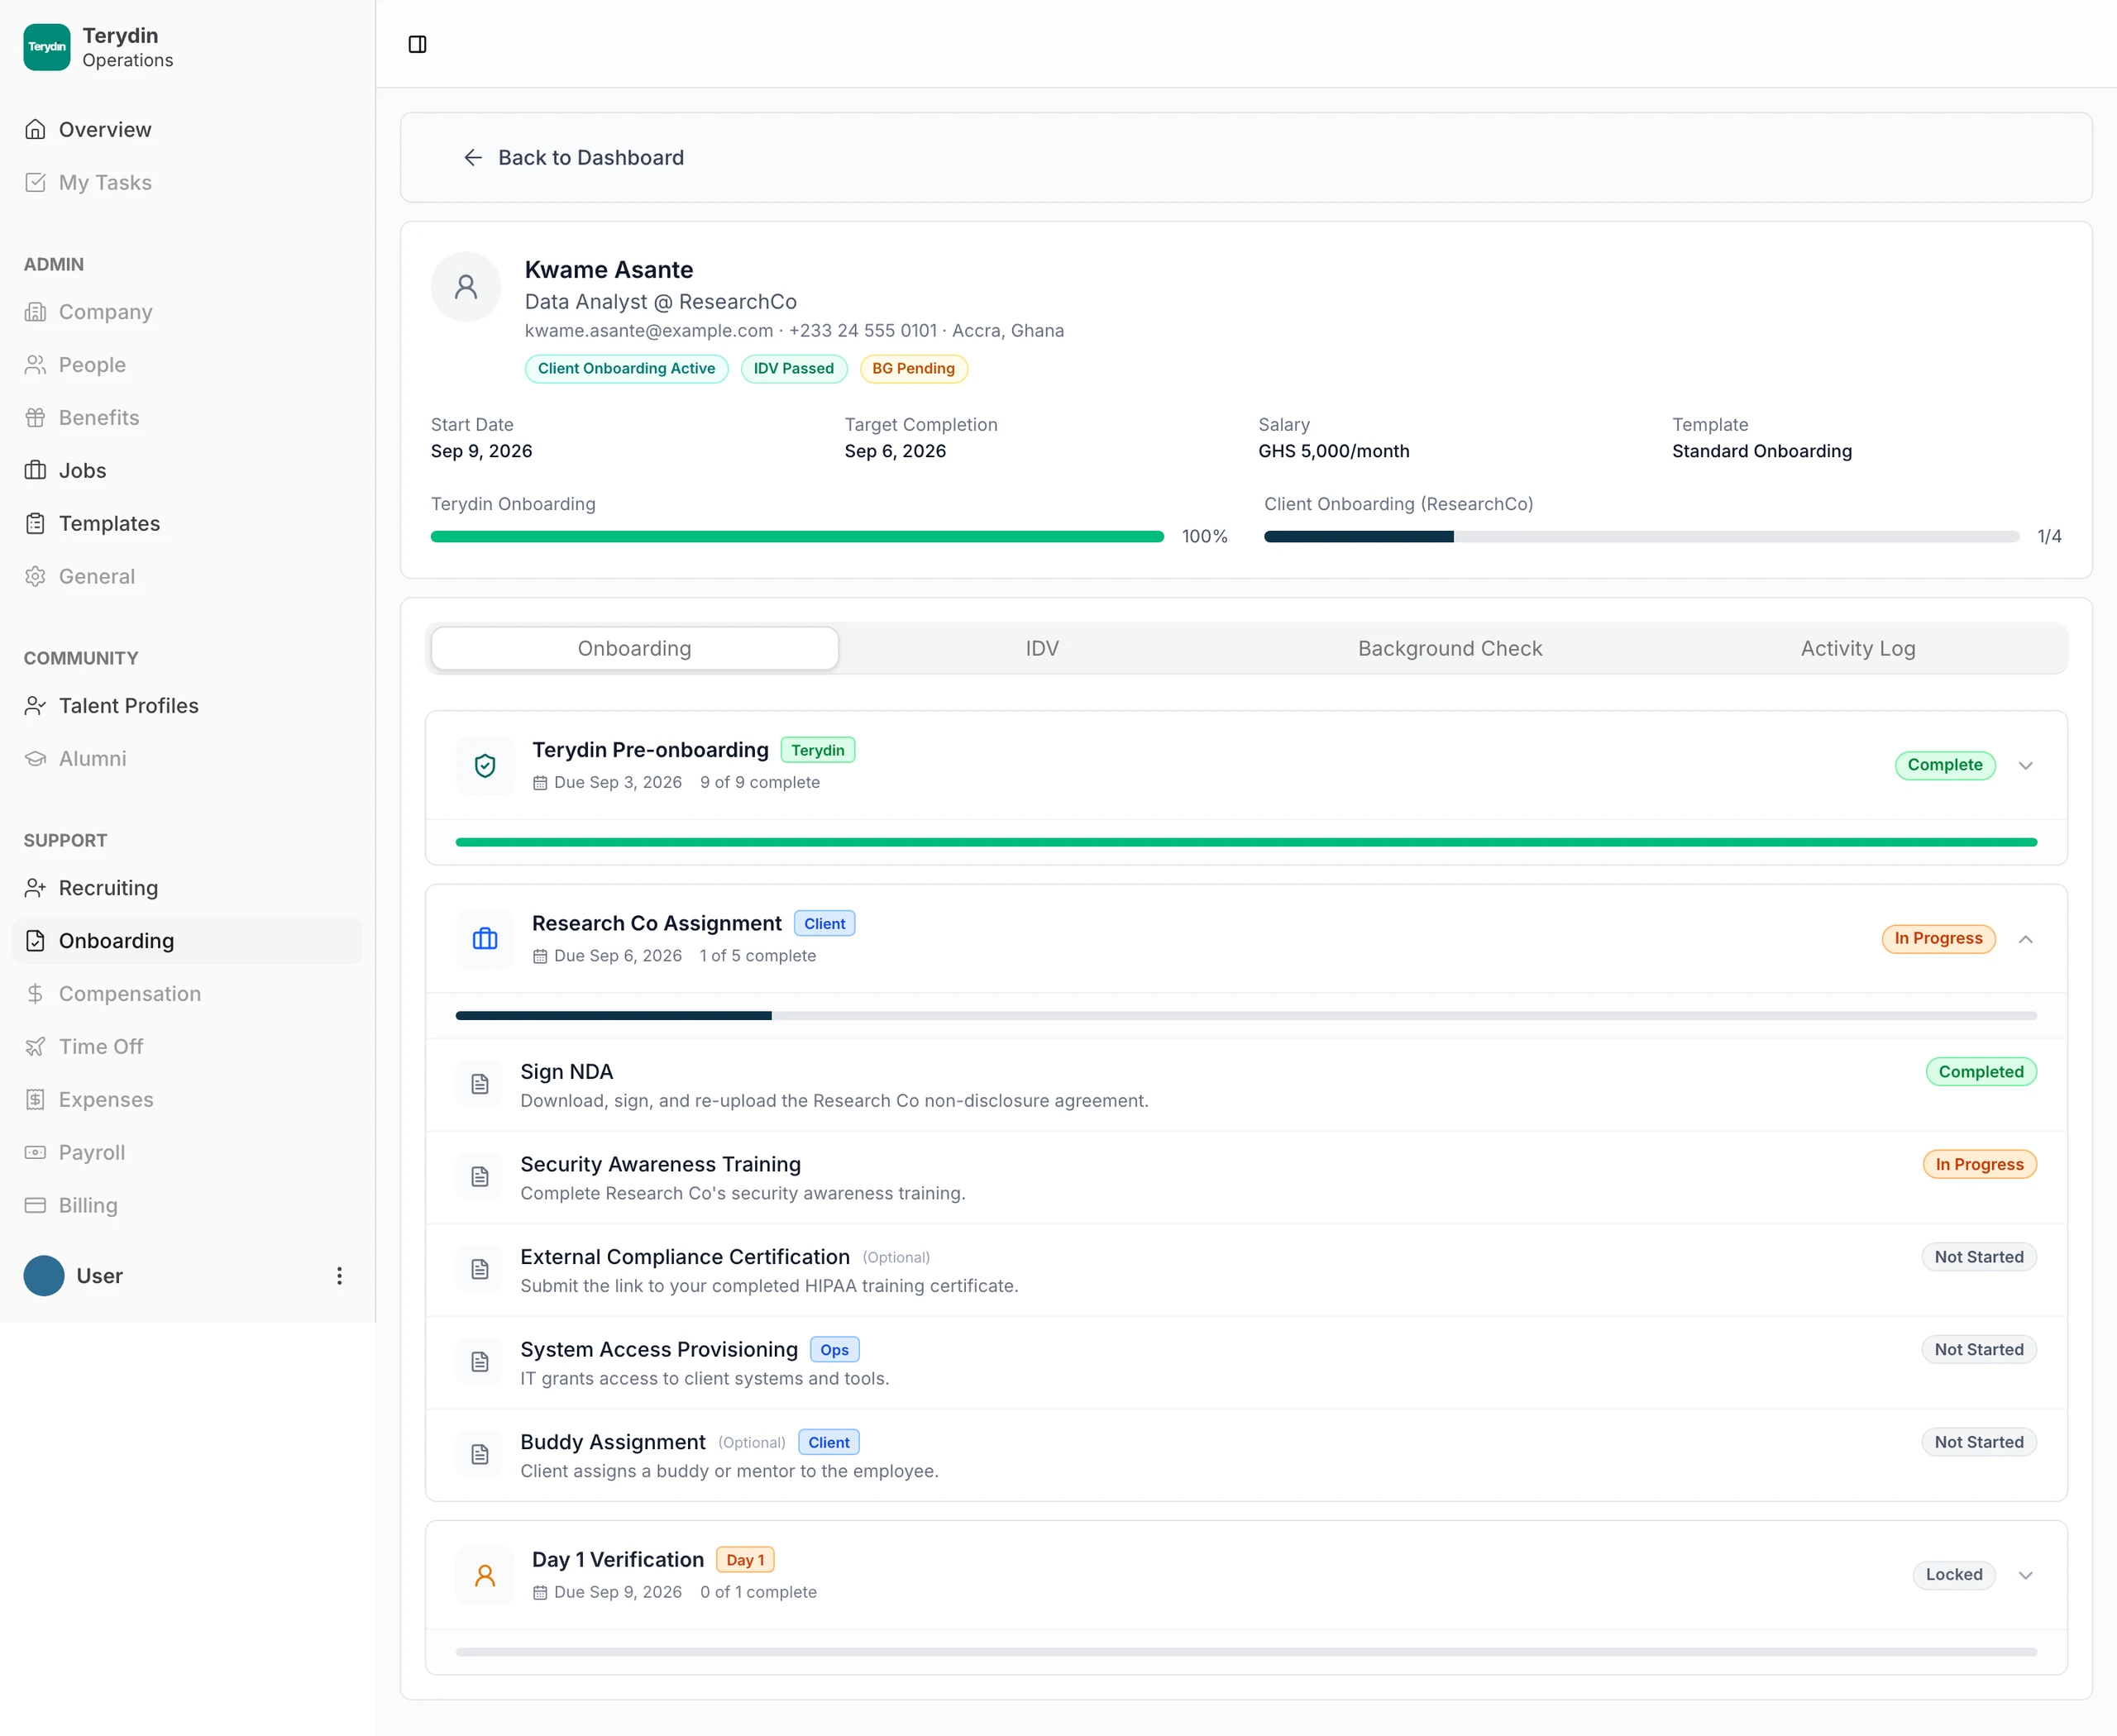Click the Alumni graduation cap icon
The image size is (2117, 1736).
[35, 759]
